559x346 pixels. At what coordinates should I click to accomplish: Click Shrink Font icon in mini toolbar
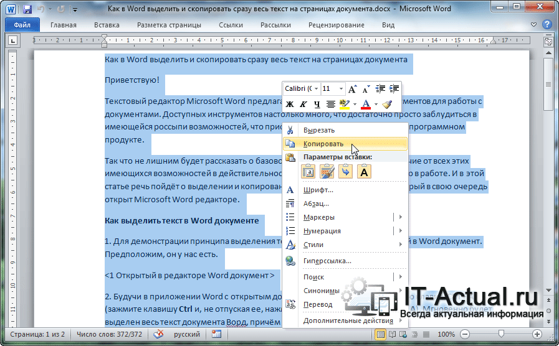tap(366, 88)
